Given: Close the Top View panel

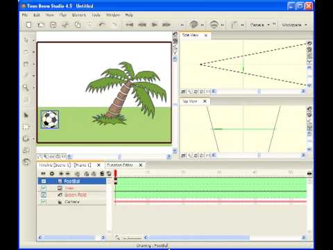Looking at the screenshot, I should (x=205, y=101).
